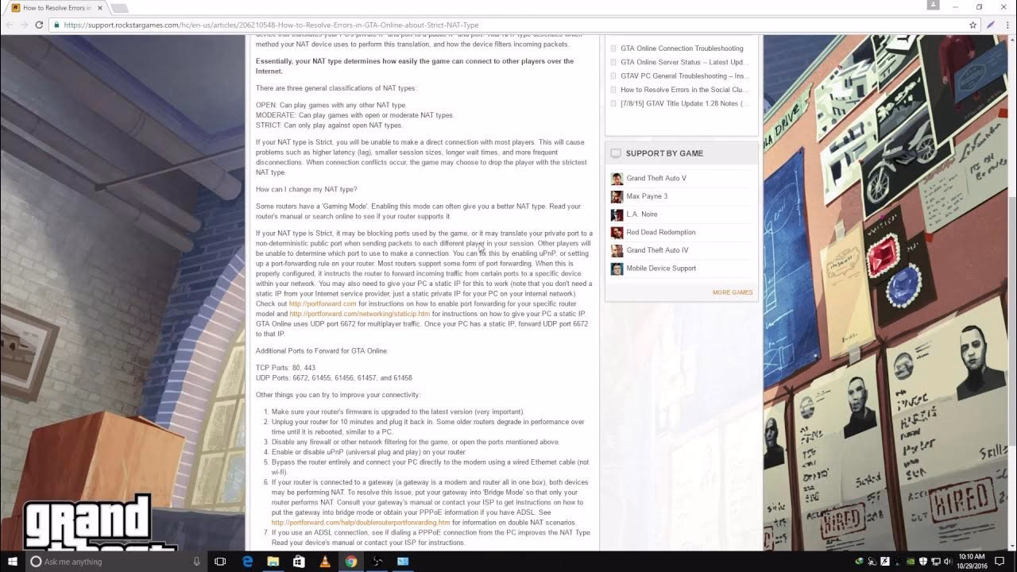Open the GTAV Title Update 1.28 Notes link
1017x572 pixels.
[x=684, y=103]
